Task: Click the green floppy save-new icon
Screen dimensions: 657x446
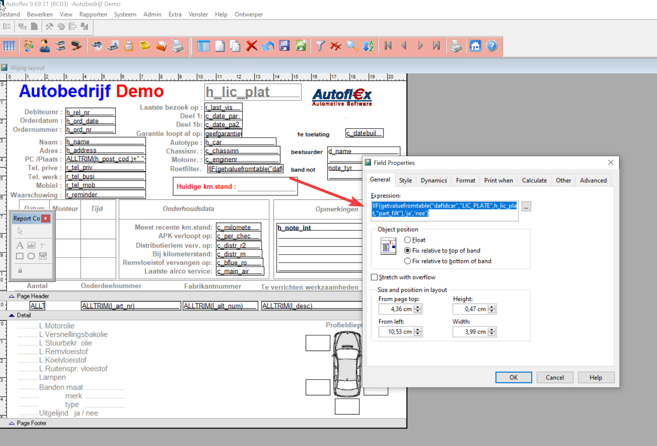Action: point(300,46)
